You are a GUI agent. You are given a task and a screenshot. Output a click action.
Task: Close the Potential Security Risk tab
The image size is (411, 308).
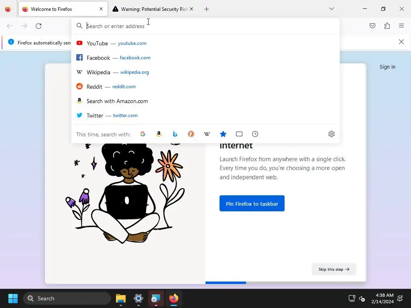pyautogui.click(x=191, y=9)
